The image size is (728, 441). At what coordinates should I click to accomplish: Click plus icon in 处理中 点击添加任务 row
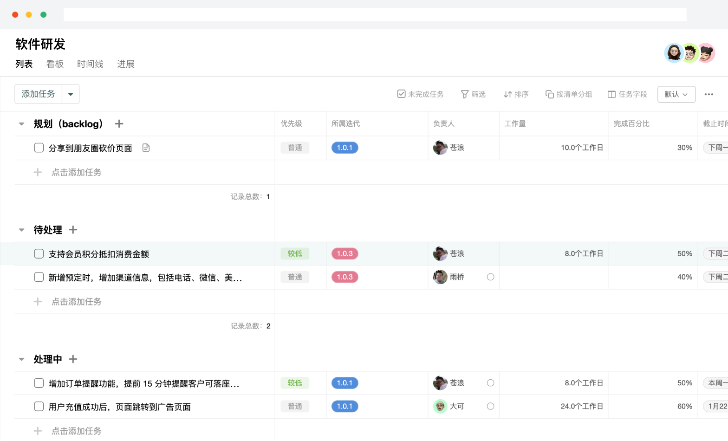point(38,431)
